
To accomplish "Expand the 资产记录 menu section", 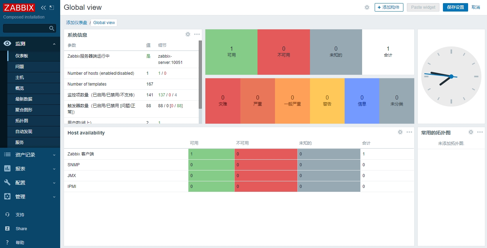I will point(54,155).
